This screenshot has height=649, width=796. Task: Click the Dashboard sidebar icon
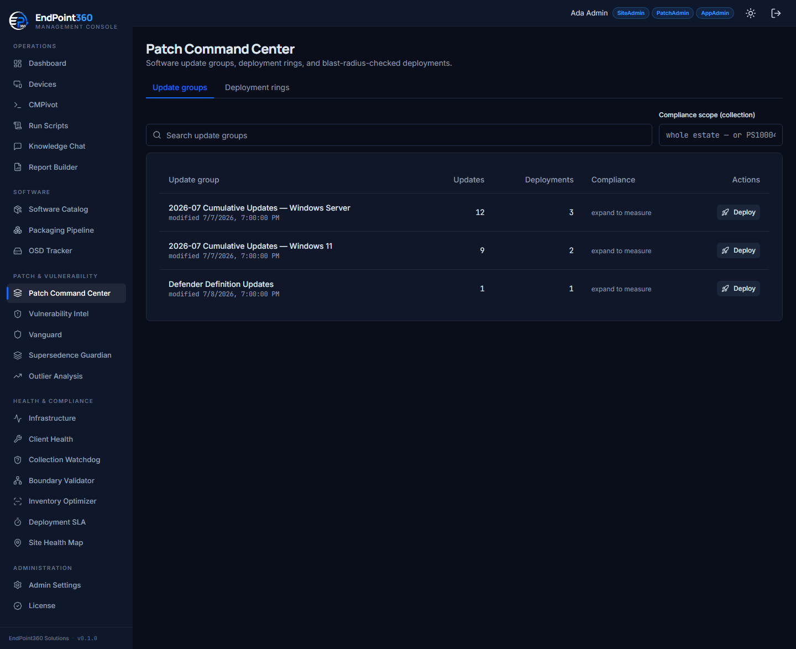point(18,64)
